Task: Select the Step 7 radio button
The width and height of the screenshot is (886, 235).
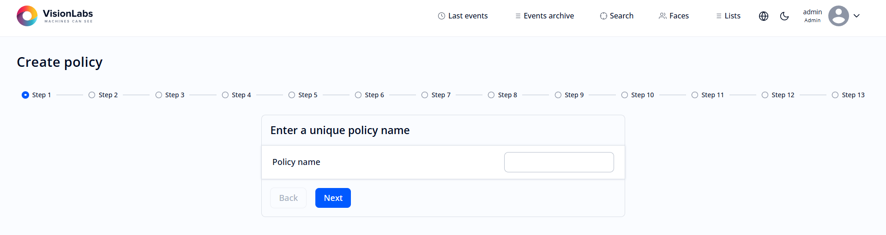Action: pyautogui.click(x=425, y=95)
